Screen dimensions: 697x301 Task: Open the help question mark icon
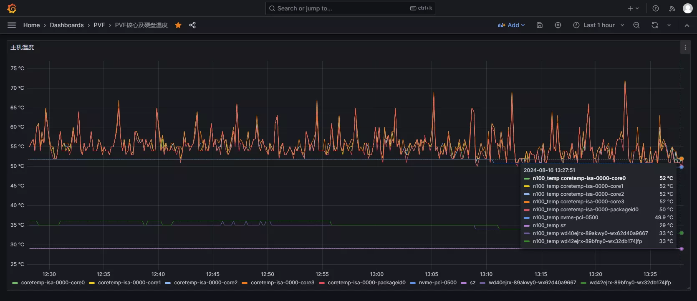pos(656,8)
